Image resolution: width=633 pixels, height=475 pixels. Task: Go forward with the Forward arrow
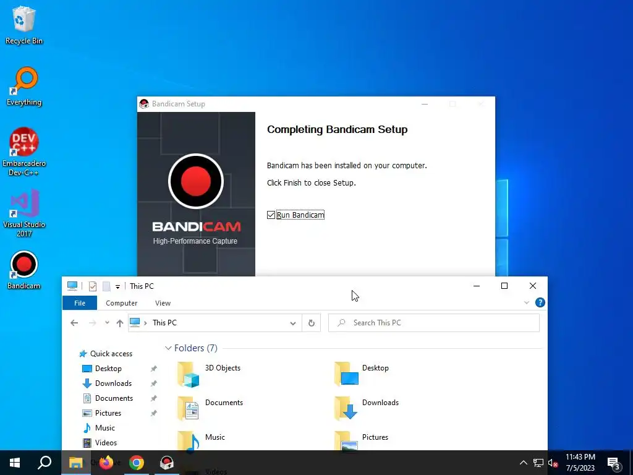tap(93, 323)
